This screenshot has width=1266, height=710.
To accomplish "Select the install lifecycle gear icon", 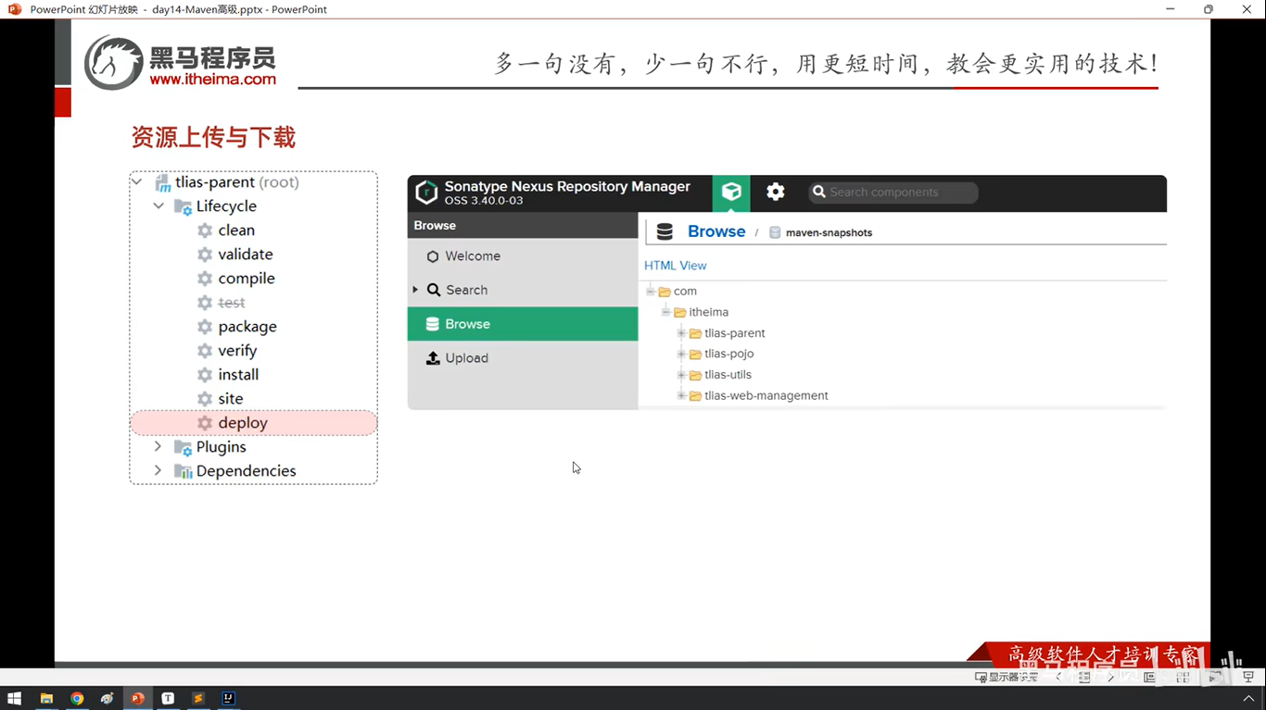I will tap(205, 375).
